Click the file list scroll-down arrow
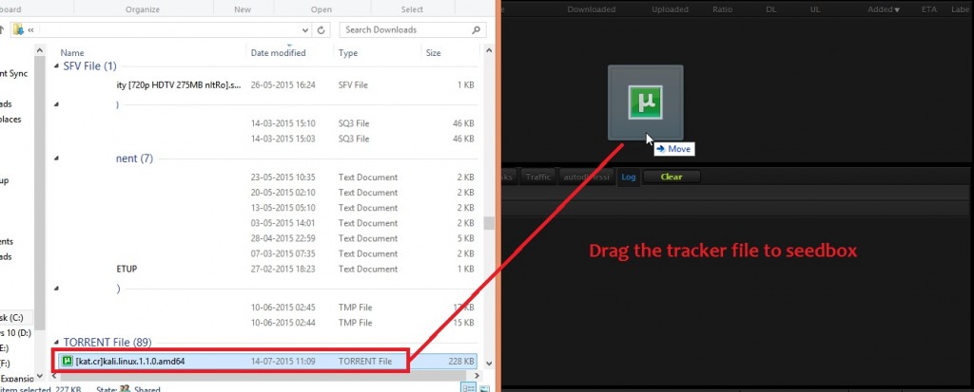The image size is (974, 392). 490,364
